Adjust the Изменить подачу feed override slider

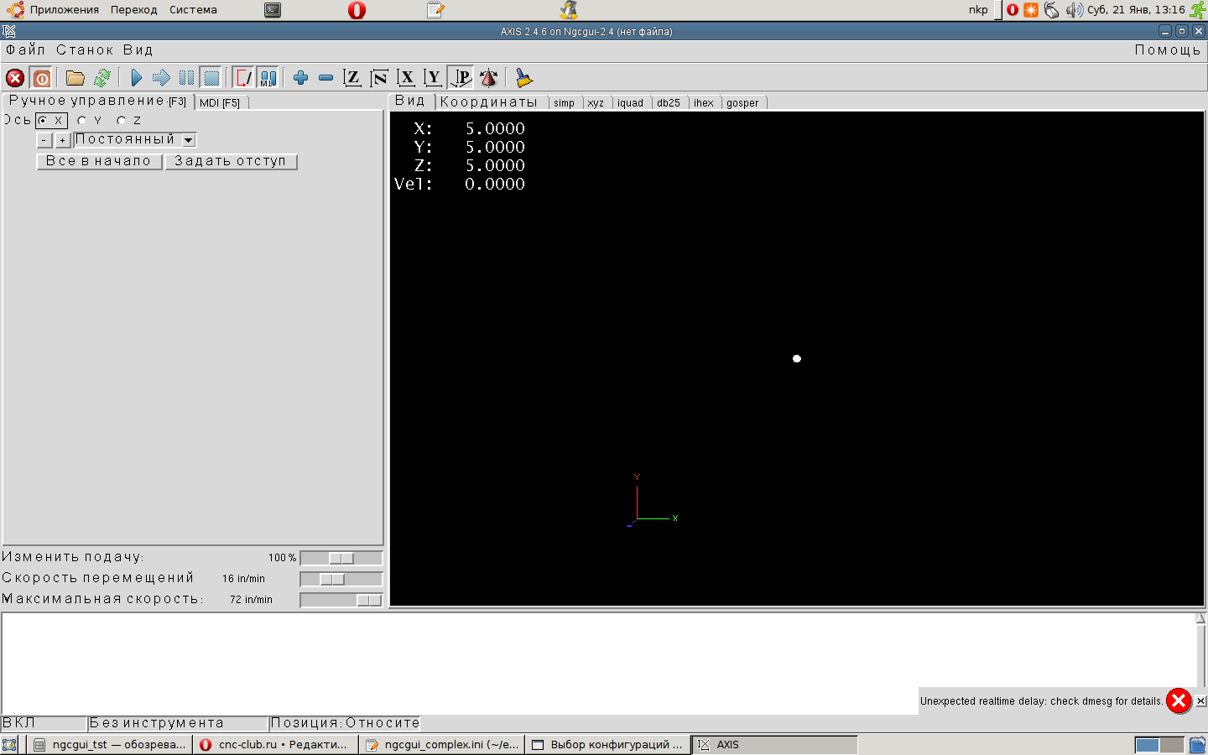point(341,558)
